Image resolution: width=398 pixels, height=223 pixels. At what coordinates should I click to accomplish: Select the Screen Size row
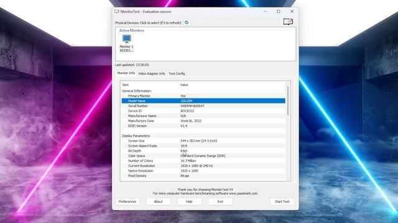(x=203, y=141)
